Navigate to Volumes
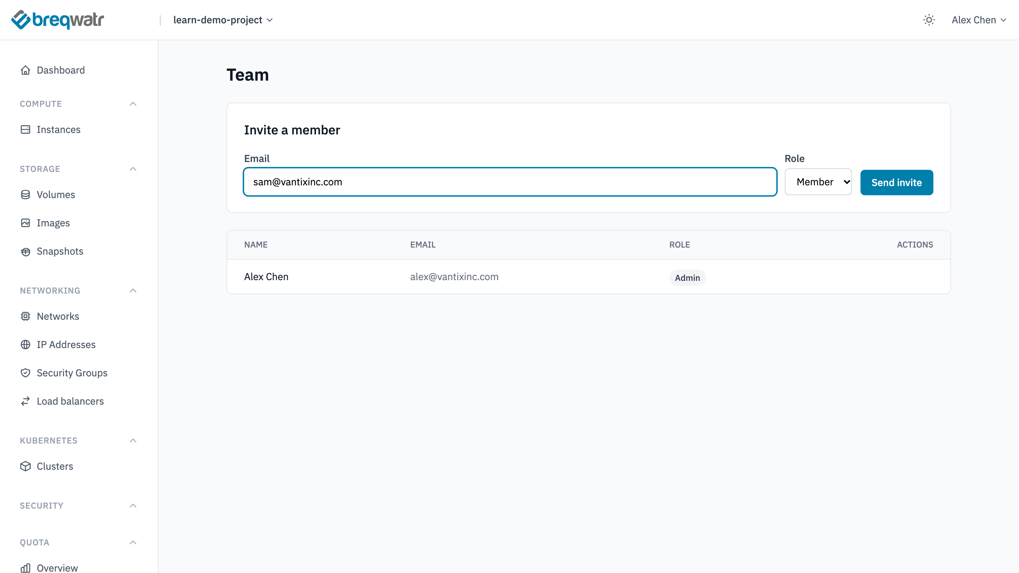The image size is (1019, 573). pos(56,195)
